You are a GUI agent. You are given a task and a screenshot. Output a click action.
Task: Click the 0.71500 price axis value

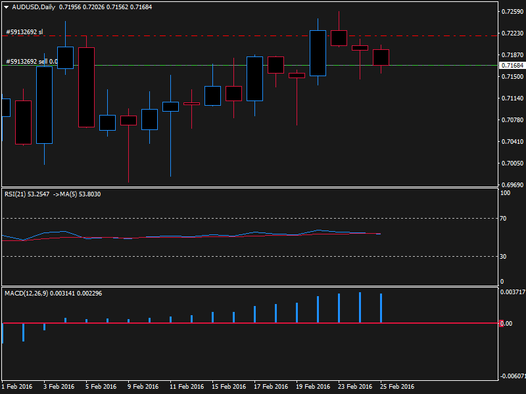[512, 77]
